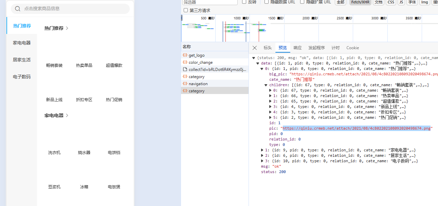The width and height of the screenshot is (438, 206).
Task: Click the document icon beside collect request
Action: (x=185, y=70)
